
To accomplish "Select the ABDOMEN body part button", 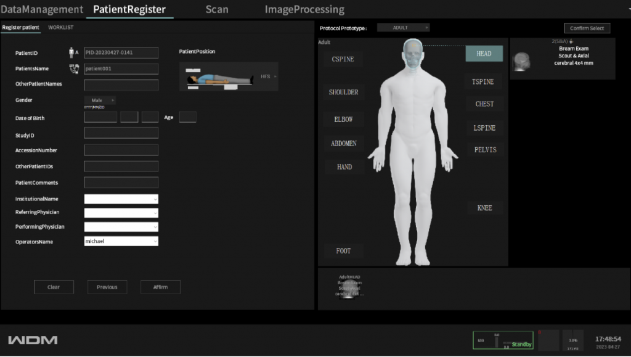I will click(x=344, y=143).
